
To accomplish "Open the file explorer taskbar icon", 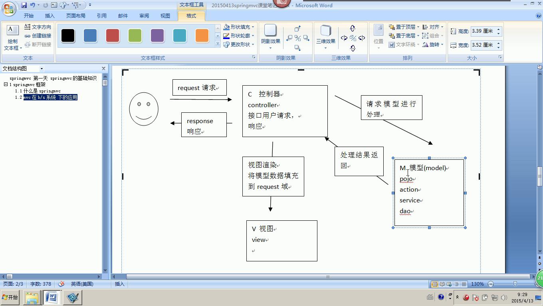I will tap(32, 298).
